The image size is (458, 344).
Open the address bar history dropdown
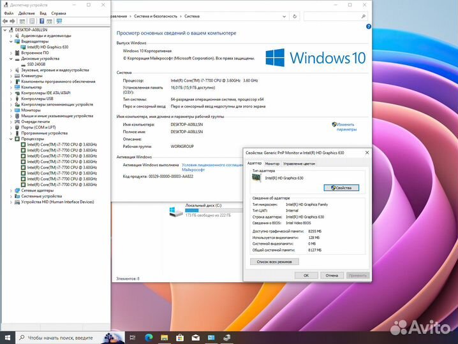pos(284,17)
